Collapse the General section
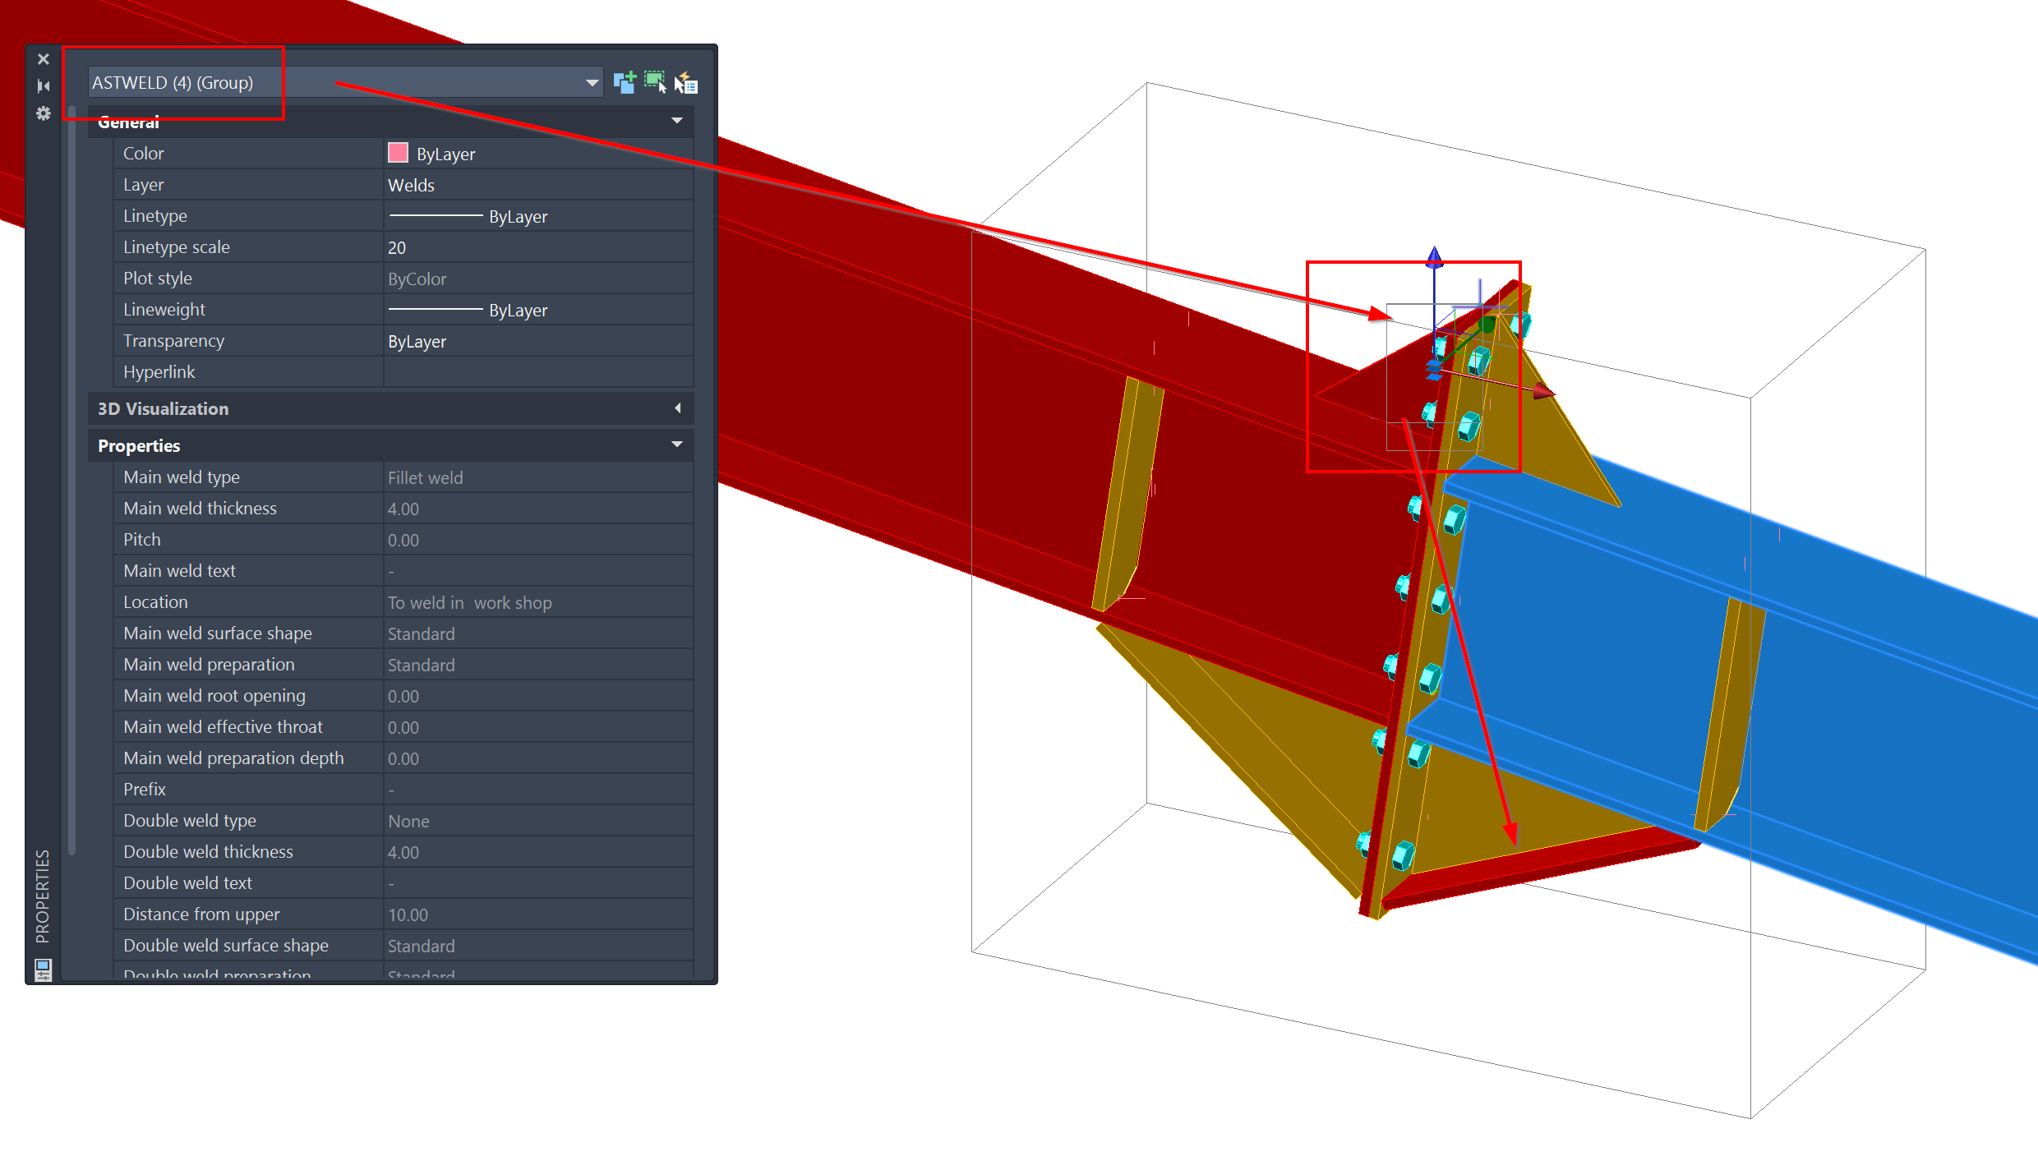The image size is (2038, 1170). pos(676,121)
